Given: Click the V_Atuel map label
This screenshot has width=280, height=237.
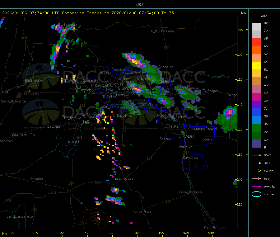Looking at the screenshot, I should coord(160,115).
